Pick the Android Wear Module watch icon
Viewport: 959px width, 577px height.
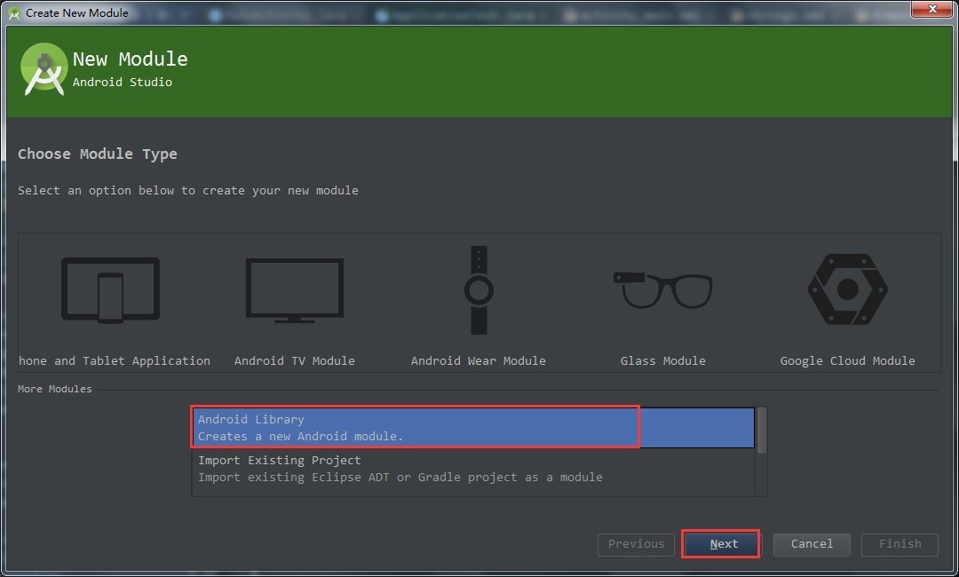[x=479, y=290]
